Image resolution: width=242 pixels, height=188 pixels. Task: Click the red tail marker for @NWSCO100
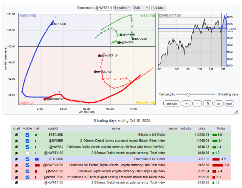click(x=37, y=165)
